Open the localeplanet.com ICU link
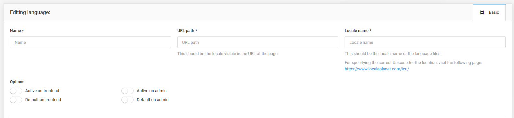The width and height of the screenshot is (514, 118). (x=377, y=69)
